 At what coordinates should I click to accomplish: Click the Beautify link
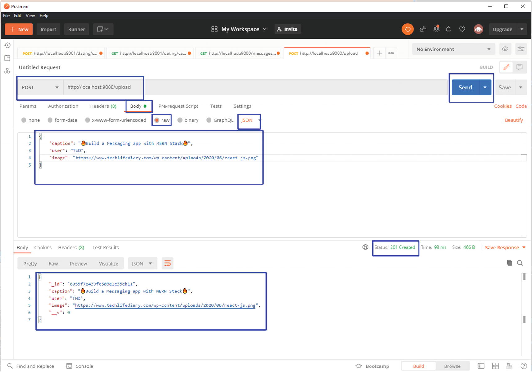coord(513,120)
